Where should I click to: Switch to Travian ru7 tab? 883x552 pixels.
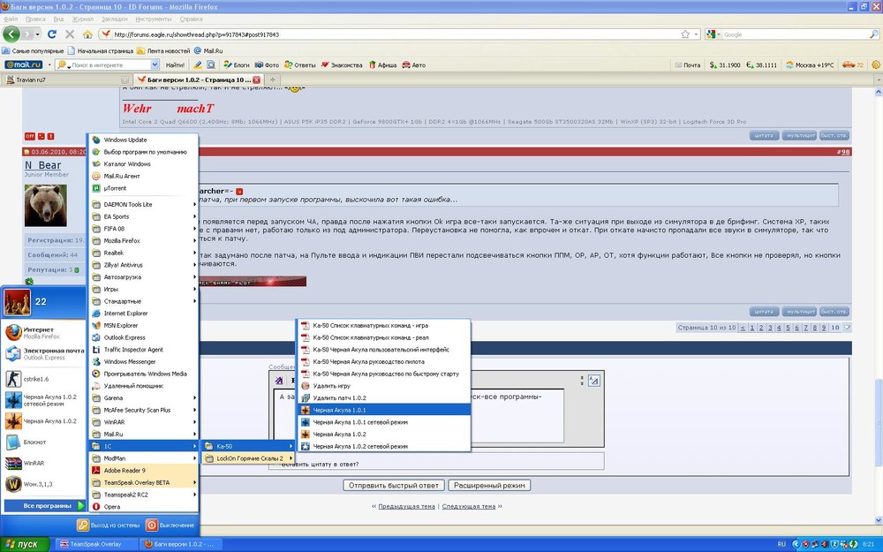tap(66, 80)
